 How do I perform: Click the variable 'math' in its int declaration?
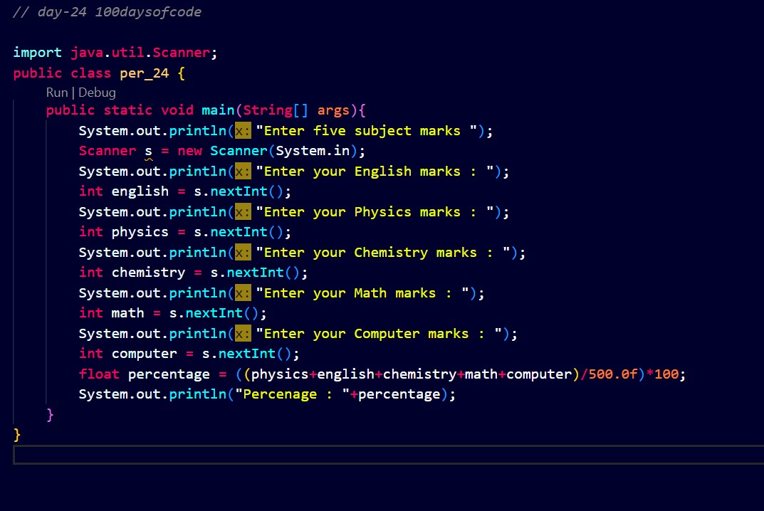(127, 312)
